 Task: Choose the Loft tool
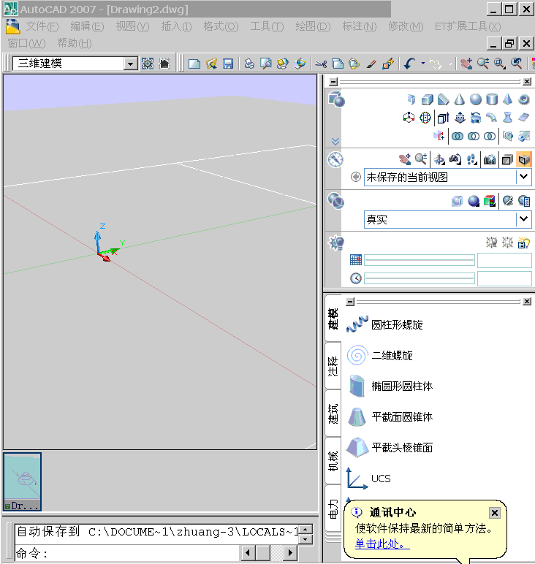pos(507,118)
